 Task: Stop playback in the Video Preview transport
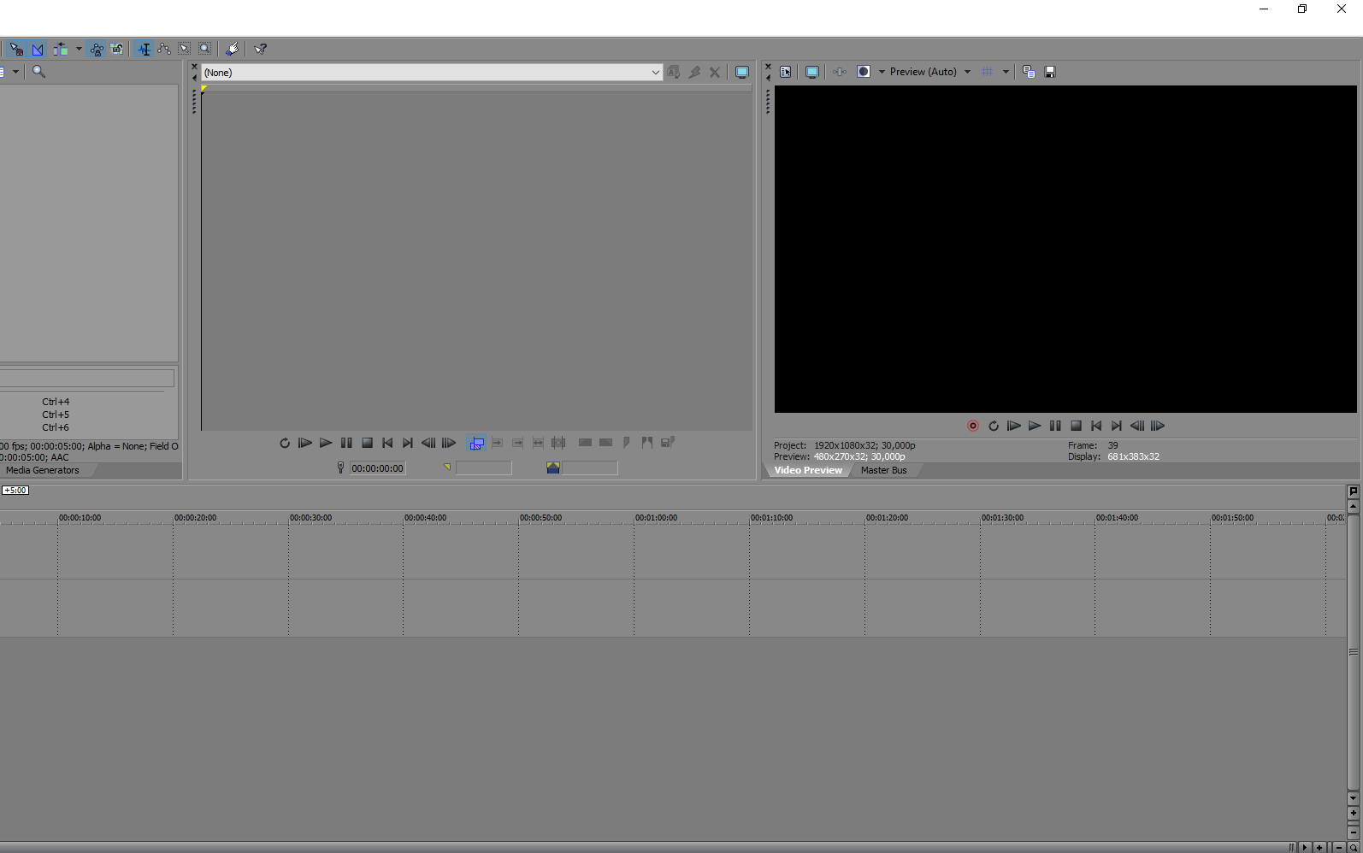pos(1076,426)
